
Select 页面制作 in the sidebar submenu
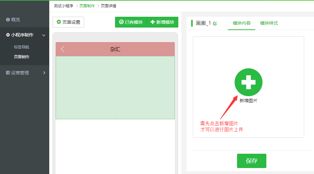22,57
